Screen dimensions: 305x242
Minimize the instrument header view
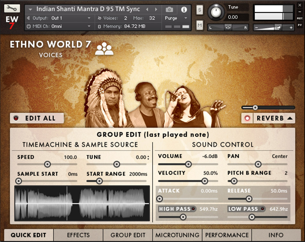point(300,12)
